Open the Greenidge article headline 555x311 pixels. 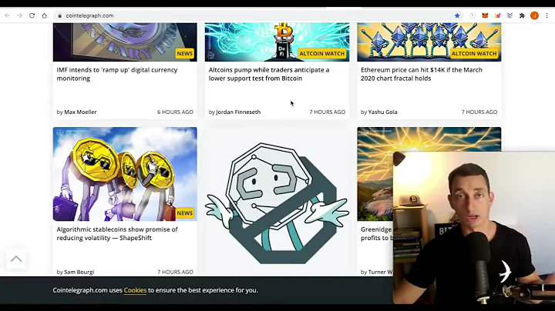pyautogui.click(x=377, y=233)
